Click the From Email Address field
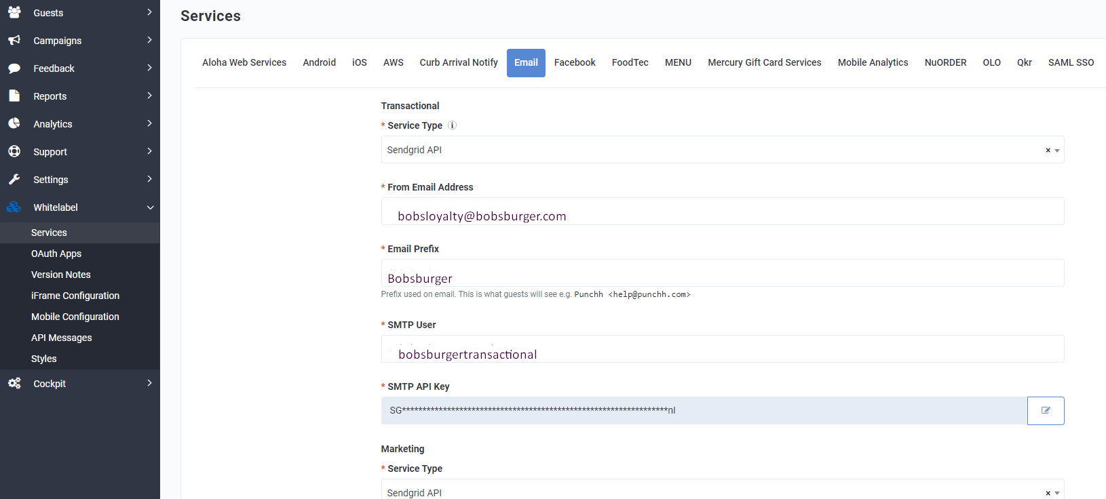 [x=722, y=212]
